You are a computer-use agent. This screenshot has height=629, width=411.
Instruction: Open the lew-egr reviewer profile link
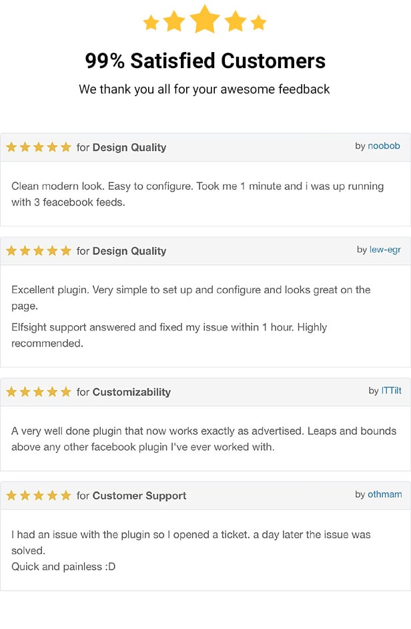[x=385, y=250]
